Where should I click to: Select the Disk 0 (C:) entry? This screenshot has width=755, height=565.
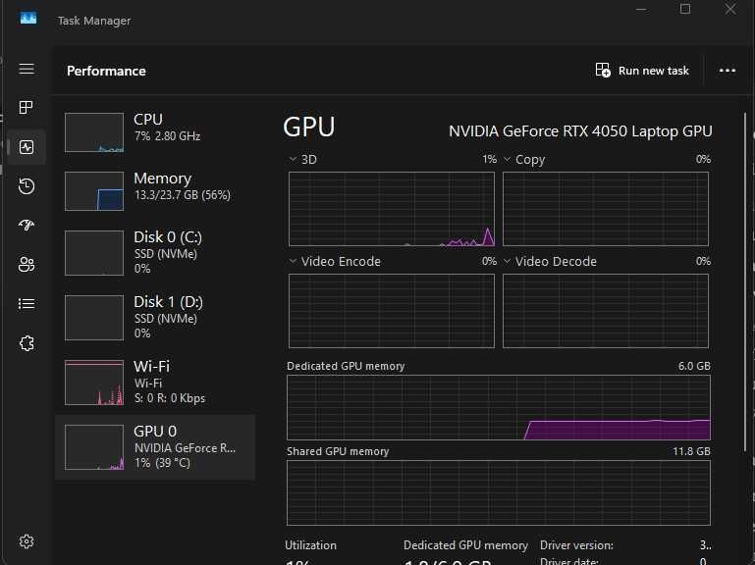pyautogui.click(x=155, y=253)
